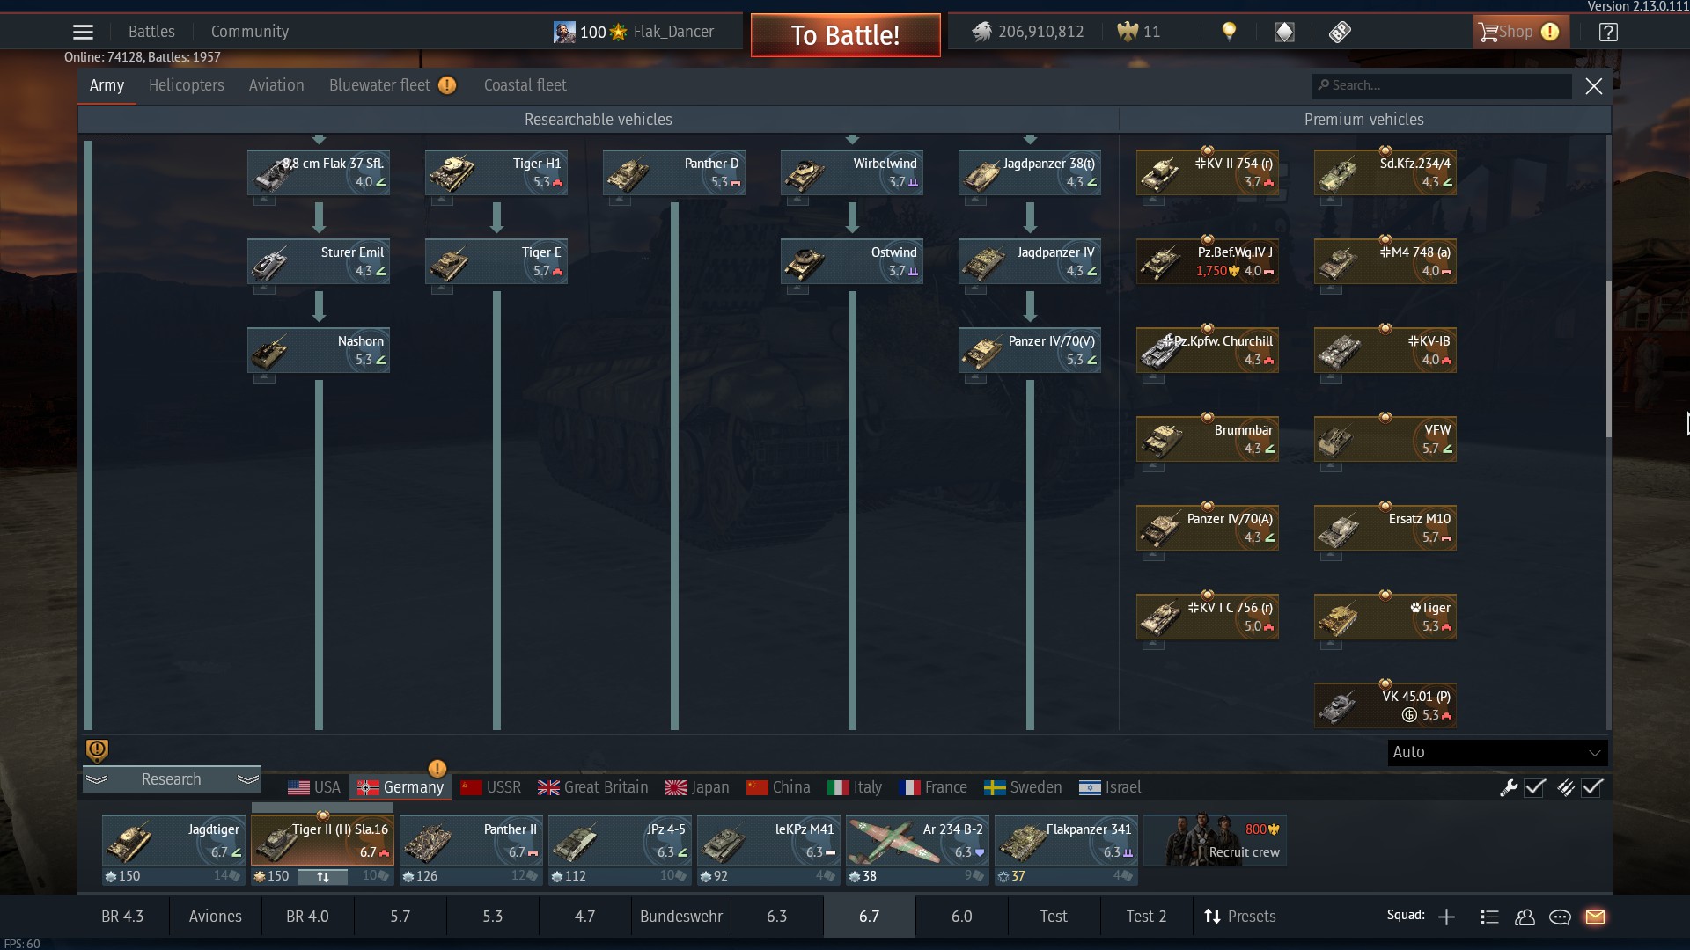This screenshot has height=950, width=1690.
Task: Expand the group under Jagdpanzer IV
Action: click(975, 289)
